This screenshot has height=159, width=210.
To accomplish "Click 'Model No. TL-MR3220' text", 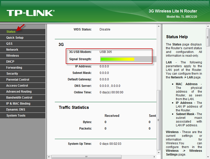I will [x=182, y=17].
